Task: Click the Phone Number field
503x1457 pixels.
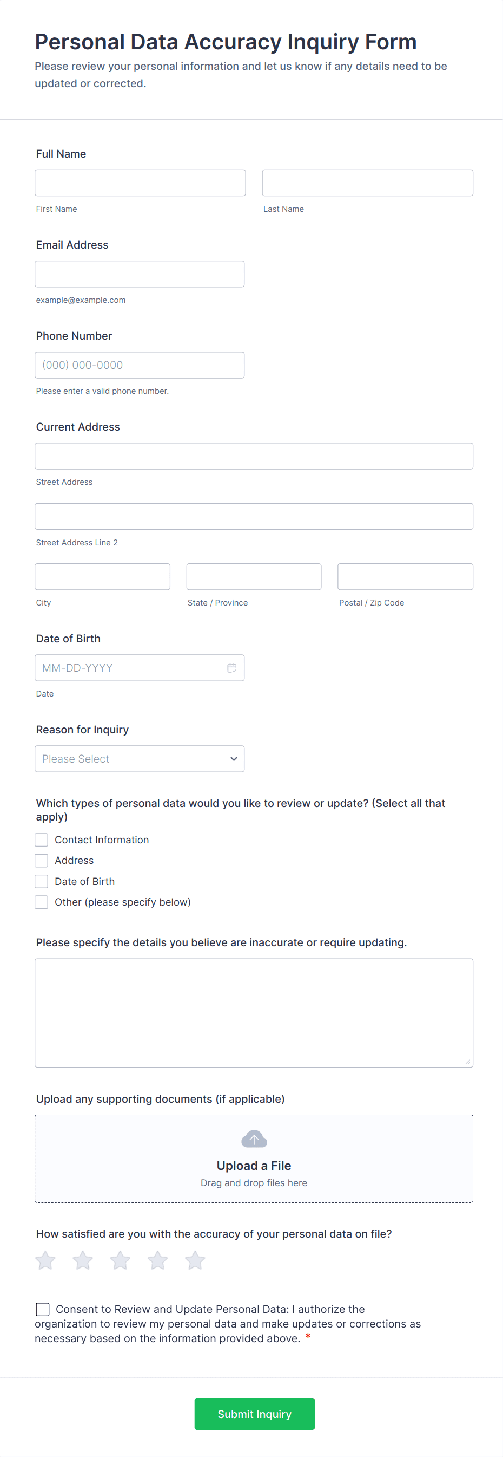Action: (x=140, y=365)
